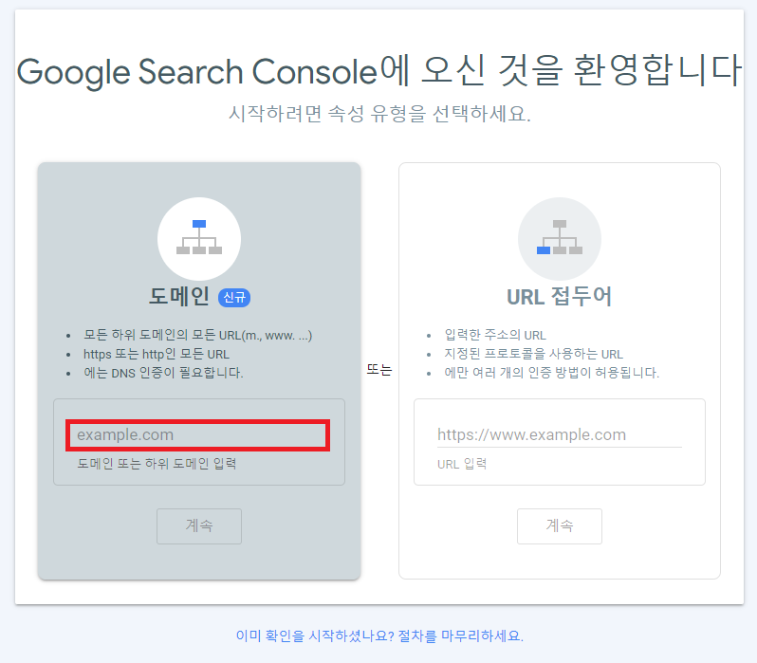Click text 입력한 주소의 URL
Screen dimensions: 757x663
[x=495, y=335]
